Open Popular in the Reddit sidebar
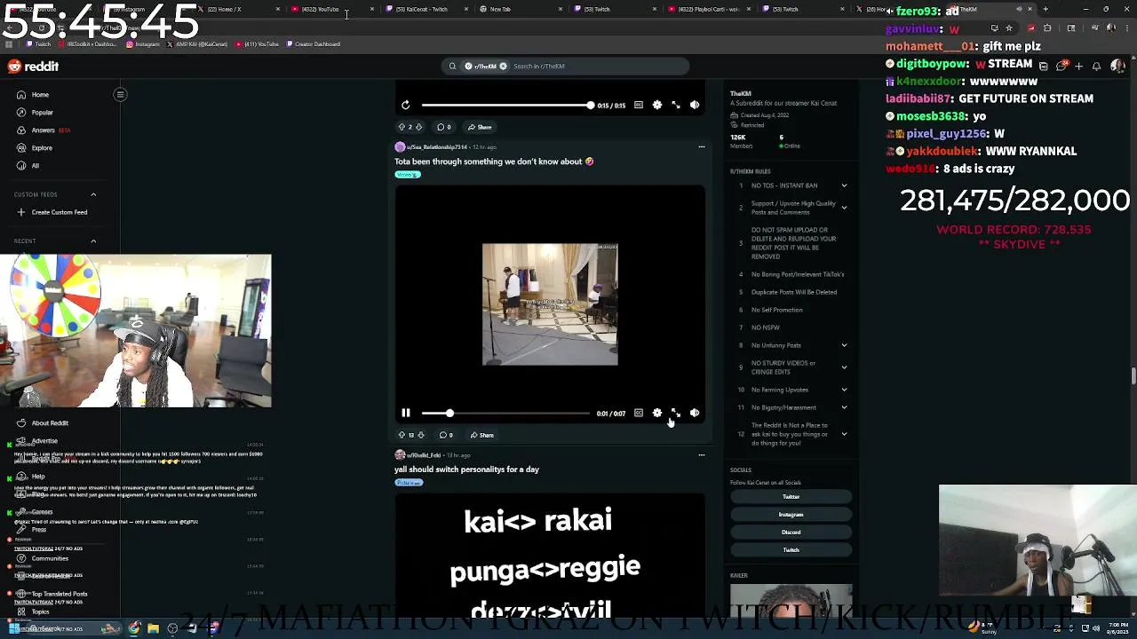This screenshot has height=639, width=1137. [42, 113]
